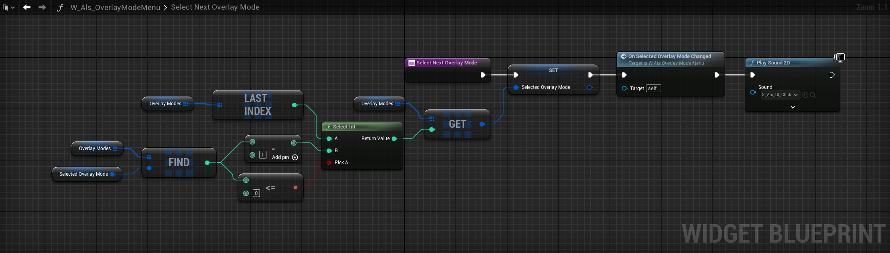The height and width of the screenshot is (253, 890).
Task: Click the self value box on Target
Action: (653, 88)
